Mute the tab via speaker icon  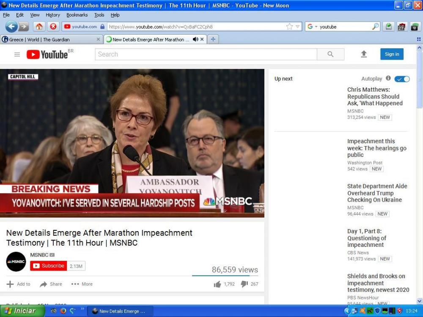tap(195, 39)
